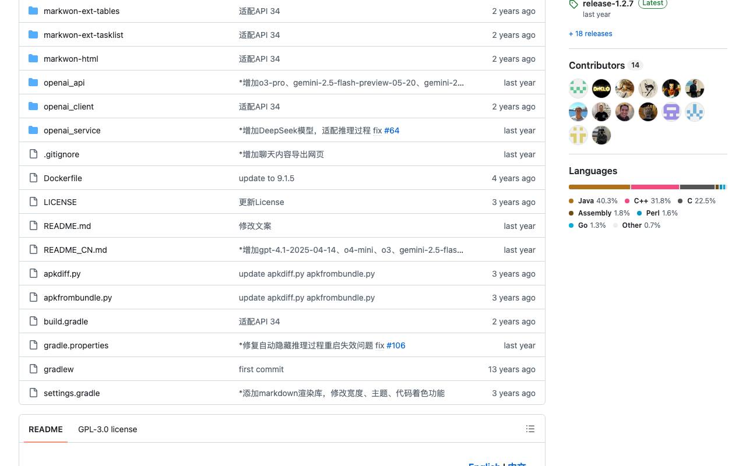
Task: Click the Perl 1.6% language link
Action: [657, 213]
